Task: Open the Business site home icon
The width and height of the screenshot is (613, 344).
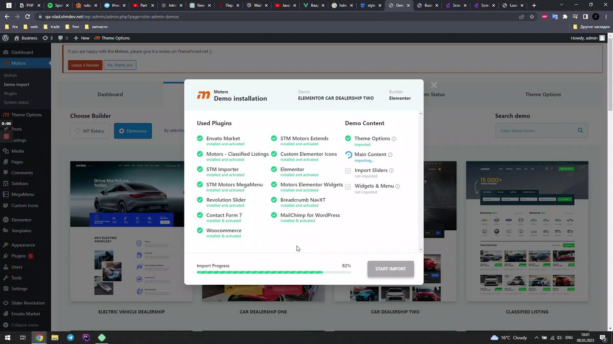Action: 17,38
